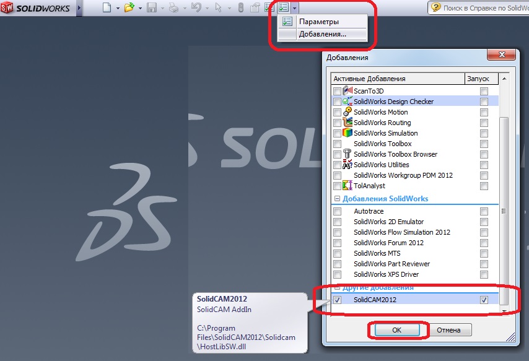529x361 pixels.
Task: Select SolidWorks Workgroup PDM 2012 row
Action: coord(414,175)
